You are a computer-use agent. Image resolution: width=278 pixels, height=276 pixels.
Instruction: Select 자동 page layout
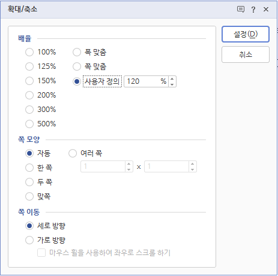[x=29, y=153]
